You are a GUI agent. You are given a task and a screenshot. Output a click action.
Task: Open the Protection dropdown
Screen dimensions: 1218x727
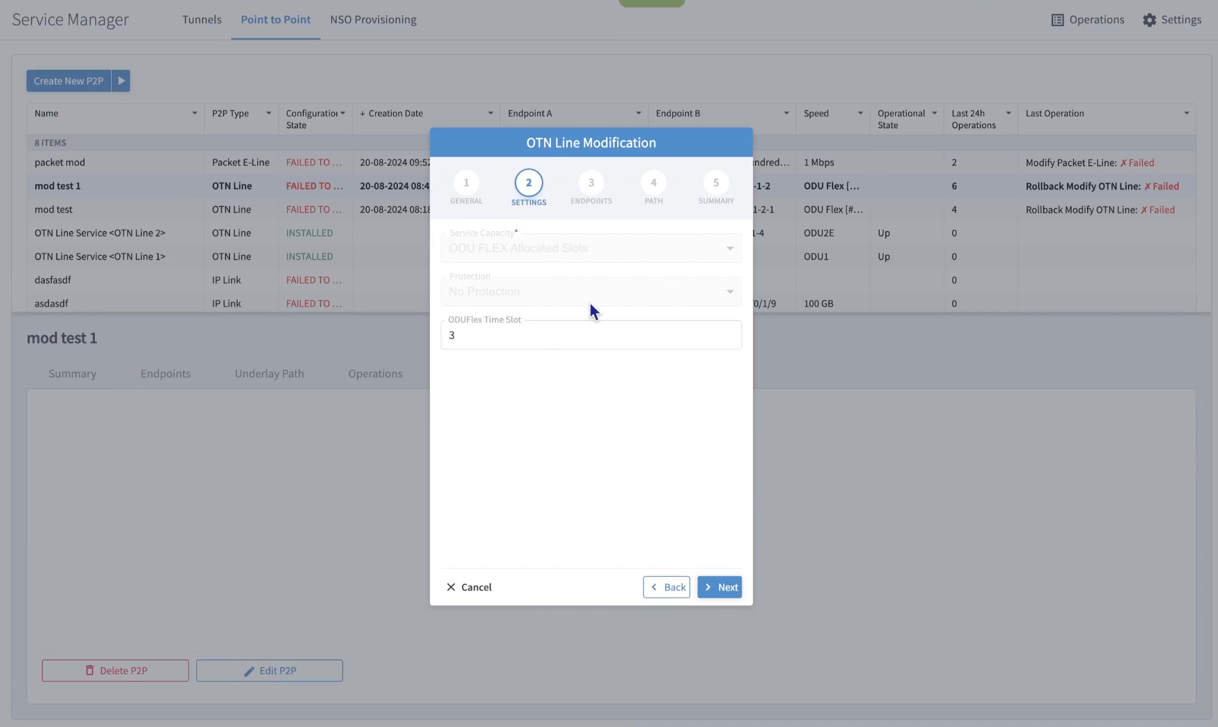click(591, 291)
